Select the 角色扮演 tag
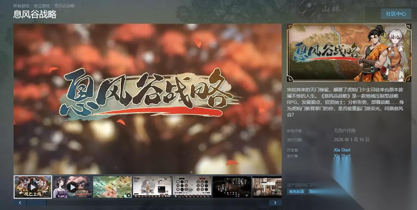The height and width of the screenshot is (210, 417). pyautogui.click(x=296, y=191)
